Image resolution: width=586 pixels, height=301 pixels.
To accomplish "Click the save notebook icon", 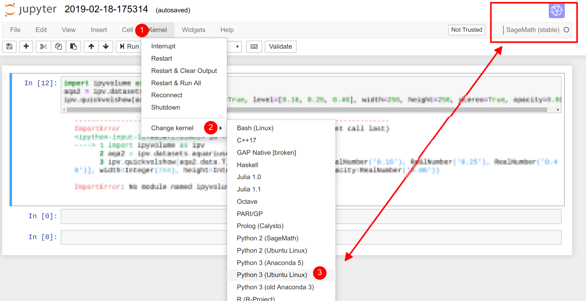I will [10, 46].
